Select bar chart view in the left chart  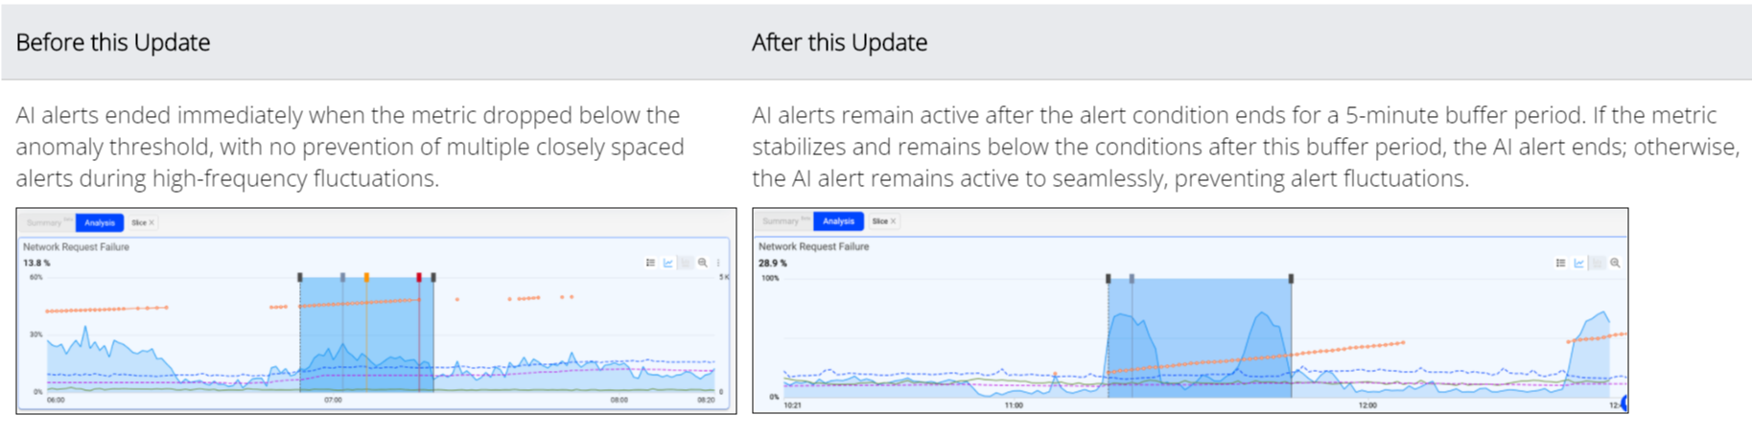tap(686, 263)
